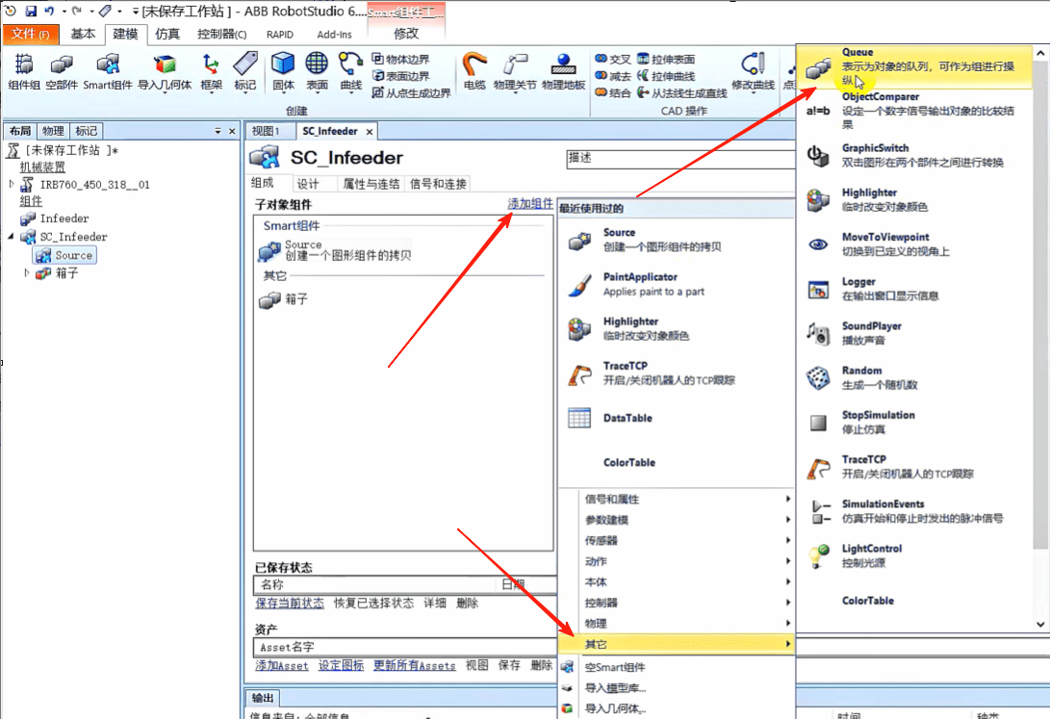Choose ObjectComparer from the 其它 submenu

914,111
